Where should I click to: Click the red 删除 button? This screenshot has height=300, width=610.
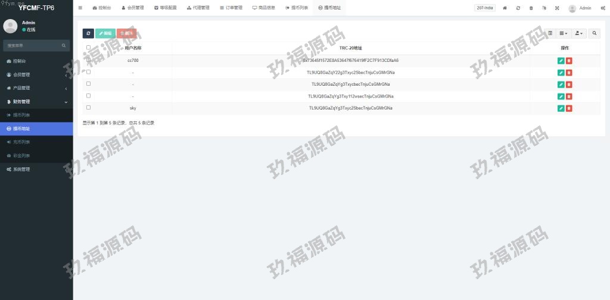click(x=126, y=34)
